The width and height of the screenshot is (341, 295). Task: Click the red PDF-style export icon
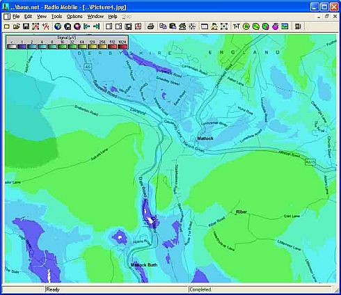coord(138,26)
